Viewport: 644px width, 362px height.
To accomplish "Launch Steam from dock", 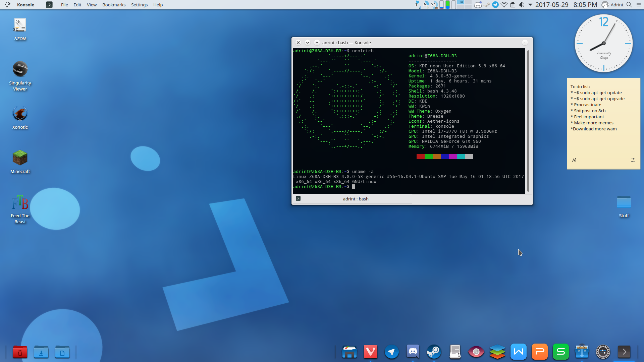I will click(434, 352).
